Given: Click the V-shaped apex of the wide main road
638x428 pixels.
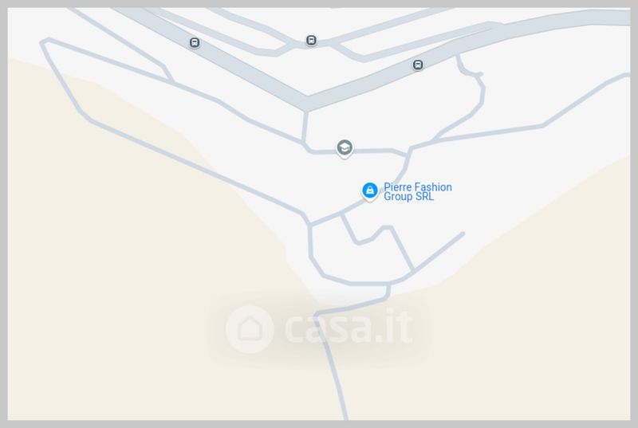Looking at the screenshot, I should tap(307, 103).
